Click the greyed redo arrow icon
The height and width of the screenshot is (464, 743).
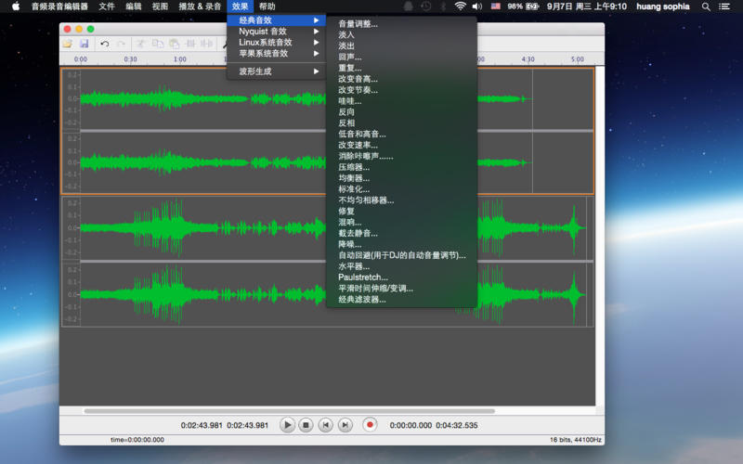122,44
